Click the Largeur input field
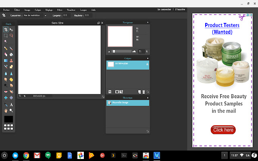The height and width of the screenshot is (161, 258). (67, 15)
